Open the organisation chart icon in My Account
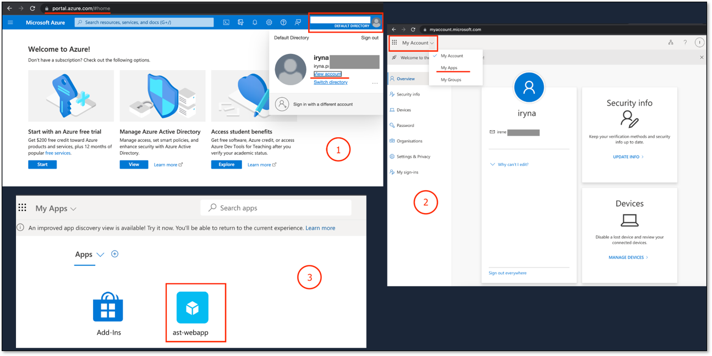This screenshot has width=712, height=356. 671,42
